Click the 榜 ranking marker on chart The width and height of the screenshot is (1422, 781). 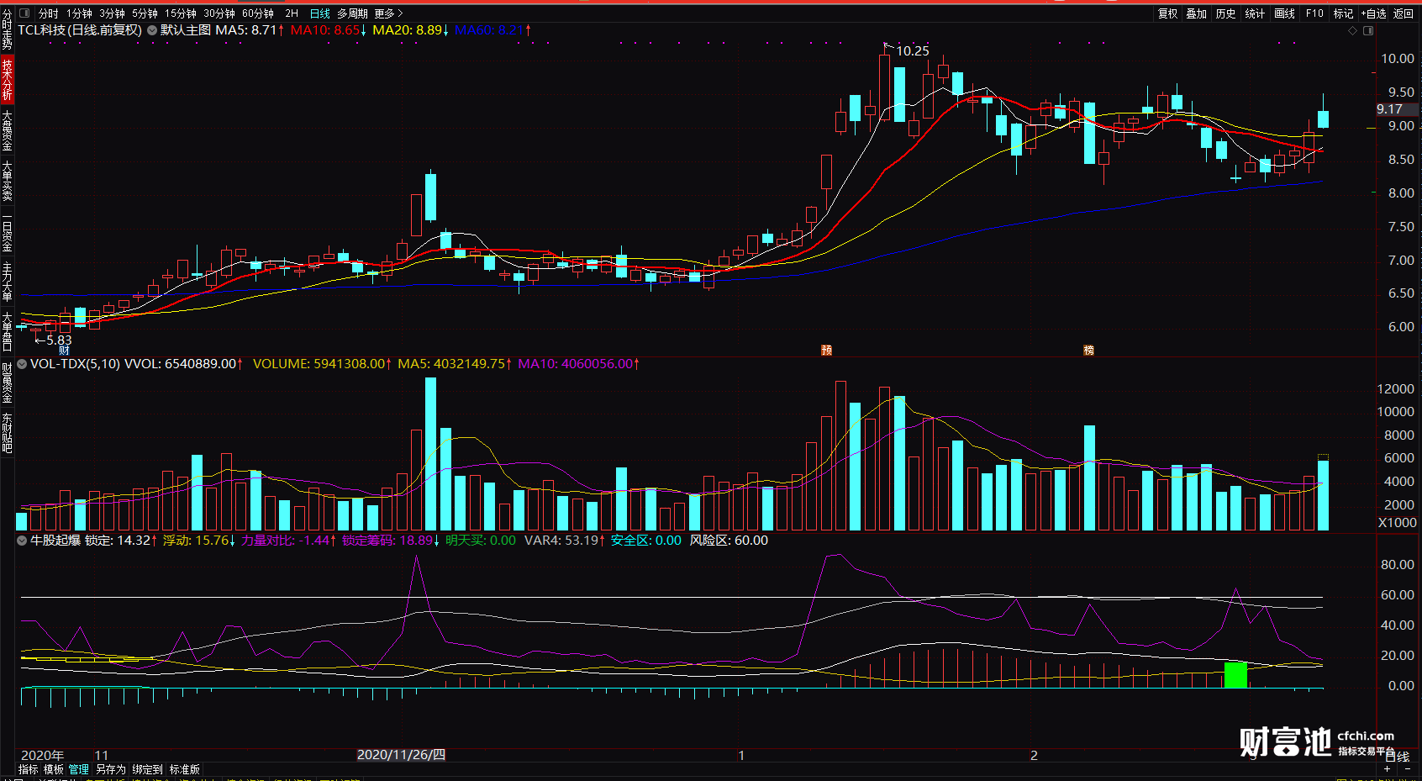[1088, 351]
